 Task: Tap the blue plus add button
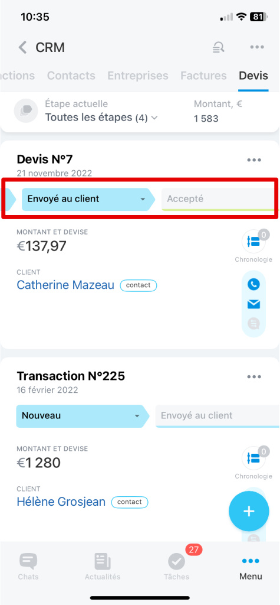(249, 511)
